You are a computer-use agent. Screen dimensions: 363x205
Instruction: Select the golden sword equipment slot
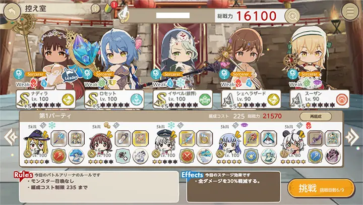tap(187, 138)
